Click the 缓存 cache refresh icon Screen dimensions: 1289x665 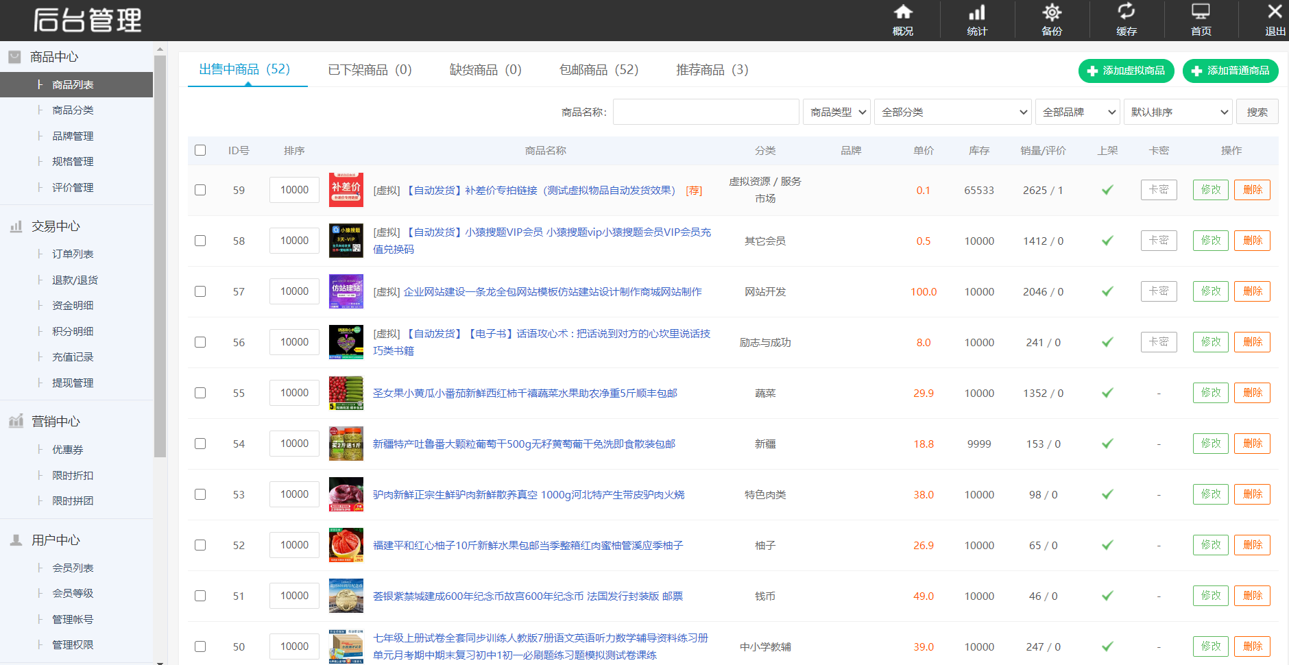[x=1126, y=12]
